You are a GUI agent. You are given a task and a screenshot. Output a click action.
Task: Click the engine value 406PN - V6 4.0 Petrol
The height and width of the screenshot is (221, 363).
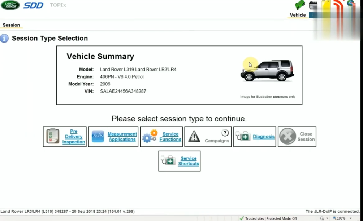[x=122, y=77]
